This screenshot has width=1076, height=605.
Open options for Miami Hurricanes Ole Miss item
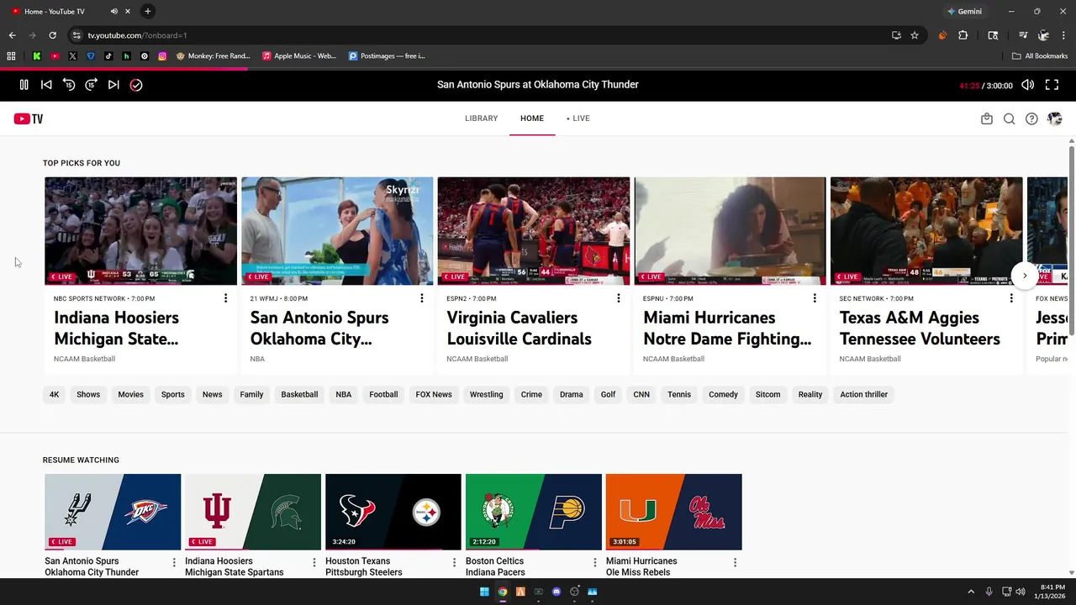coord(736,562)
